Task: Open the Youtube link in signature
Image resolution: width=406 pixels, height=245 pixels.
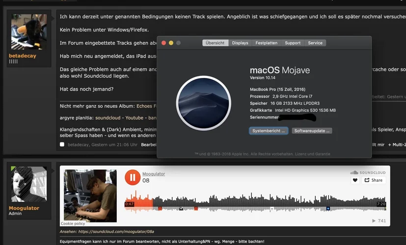Action: 135,118
